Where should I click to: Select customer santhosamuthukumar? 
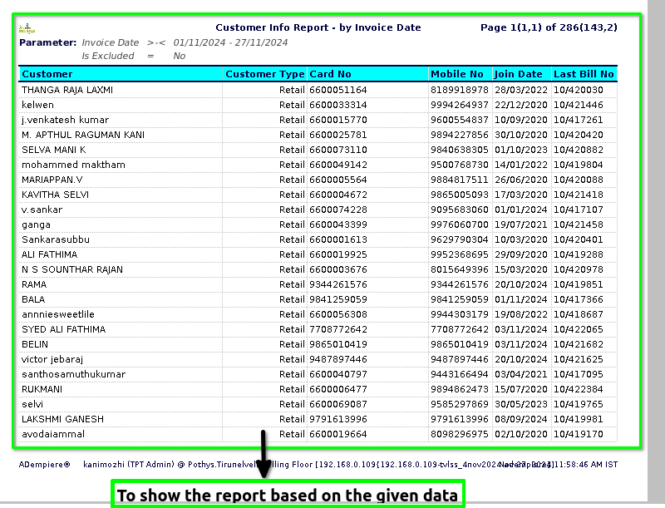73,374
